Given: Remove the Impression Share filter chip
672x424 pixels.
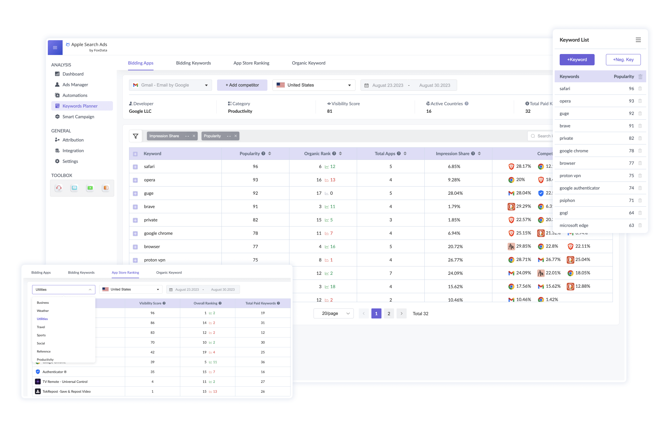Looking at the screenshot, I should pos(194,136).
